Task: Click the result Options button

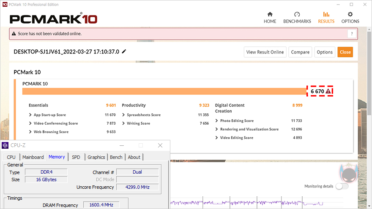Action: point(325,52)
